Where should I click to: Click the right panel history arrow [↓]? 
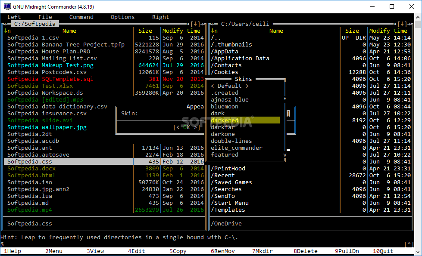(402, 24)
